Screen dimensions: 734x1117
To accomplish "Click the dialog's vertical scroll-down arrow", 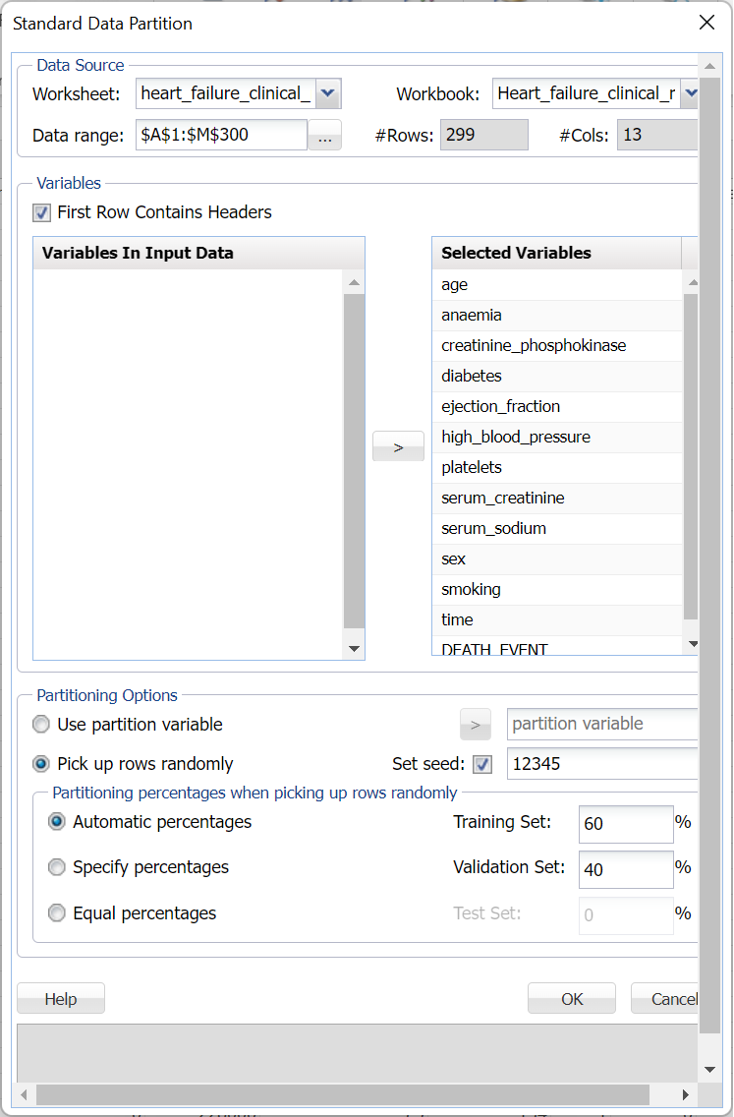I will tap(709, 1070).
